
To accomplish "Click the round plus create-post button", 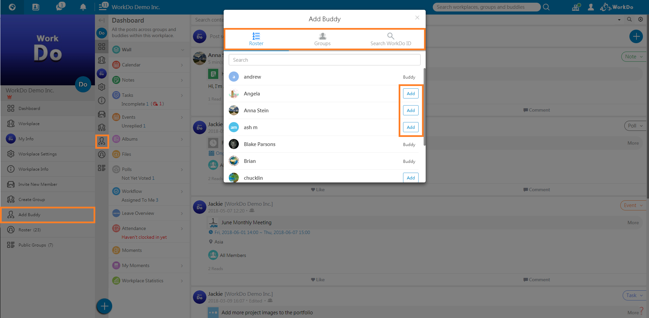I will [636, 36].
